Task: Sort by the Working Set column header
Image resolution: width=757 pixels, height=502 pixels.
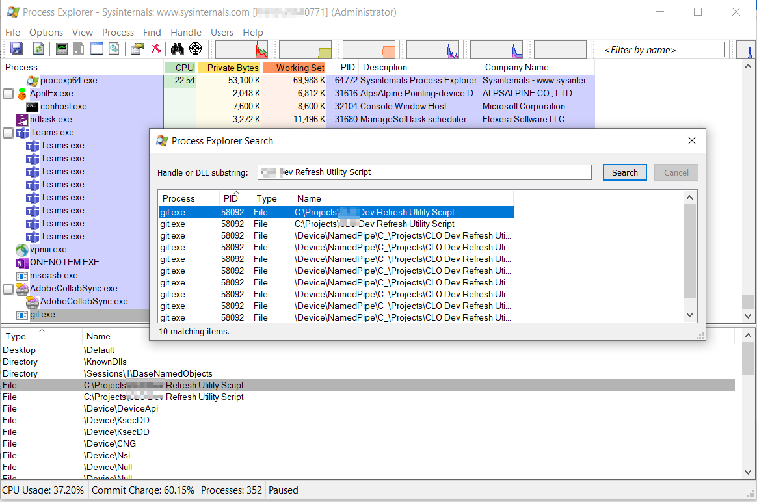Action: click(295, 68)
